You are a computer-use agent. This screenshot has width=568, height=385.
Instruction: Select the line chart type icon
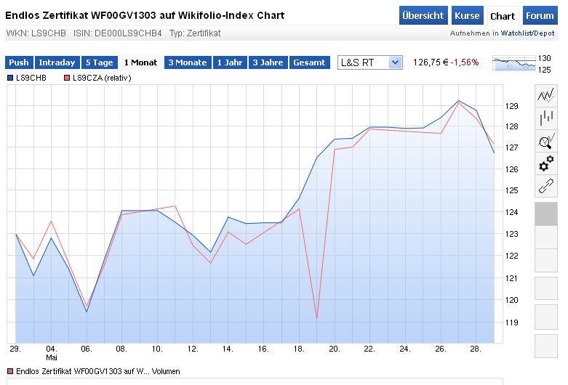[546, 96]
